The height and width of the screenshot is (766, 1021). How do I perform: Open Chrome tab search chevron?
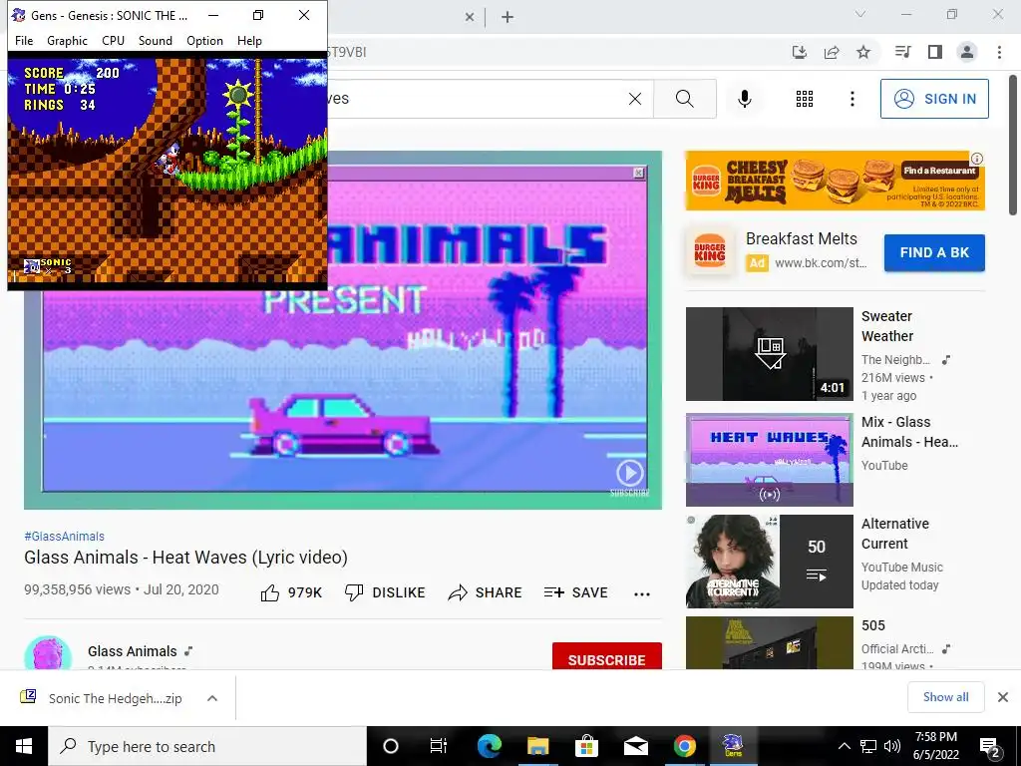(860, 14)
